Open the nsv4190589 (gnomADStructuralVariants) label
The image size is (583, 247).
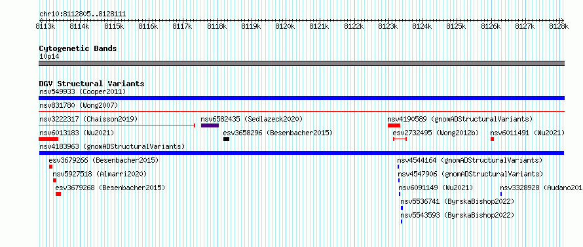pyautogui.click(x=460, y=119)
